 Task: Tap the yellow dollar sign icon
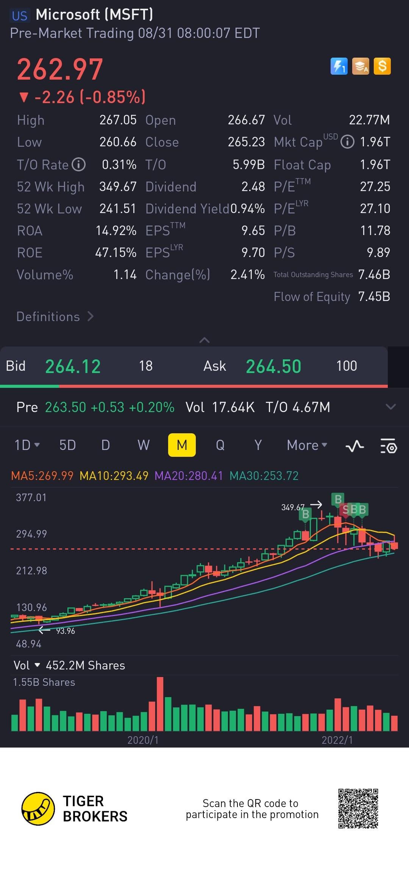tap(382, 66)
